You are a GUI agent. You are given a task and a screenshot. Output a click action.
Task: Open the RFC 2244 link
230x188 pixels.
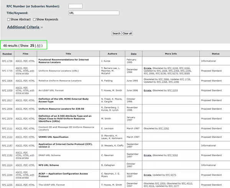pyautogui.click(x=7, y=175)
